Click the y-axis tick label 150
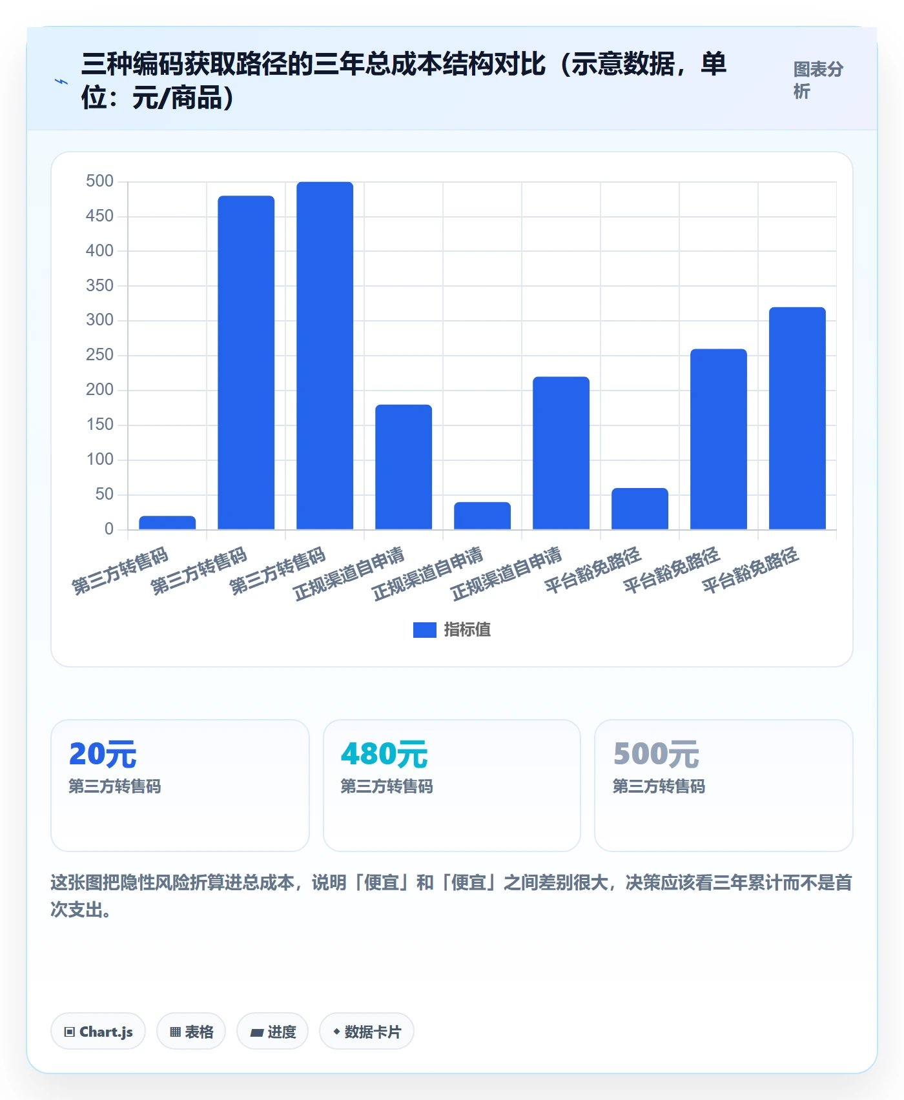 pyautogui.click(x=99, y=425)
